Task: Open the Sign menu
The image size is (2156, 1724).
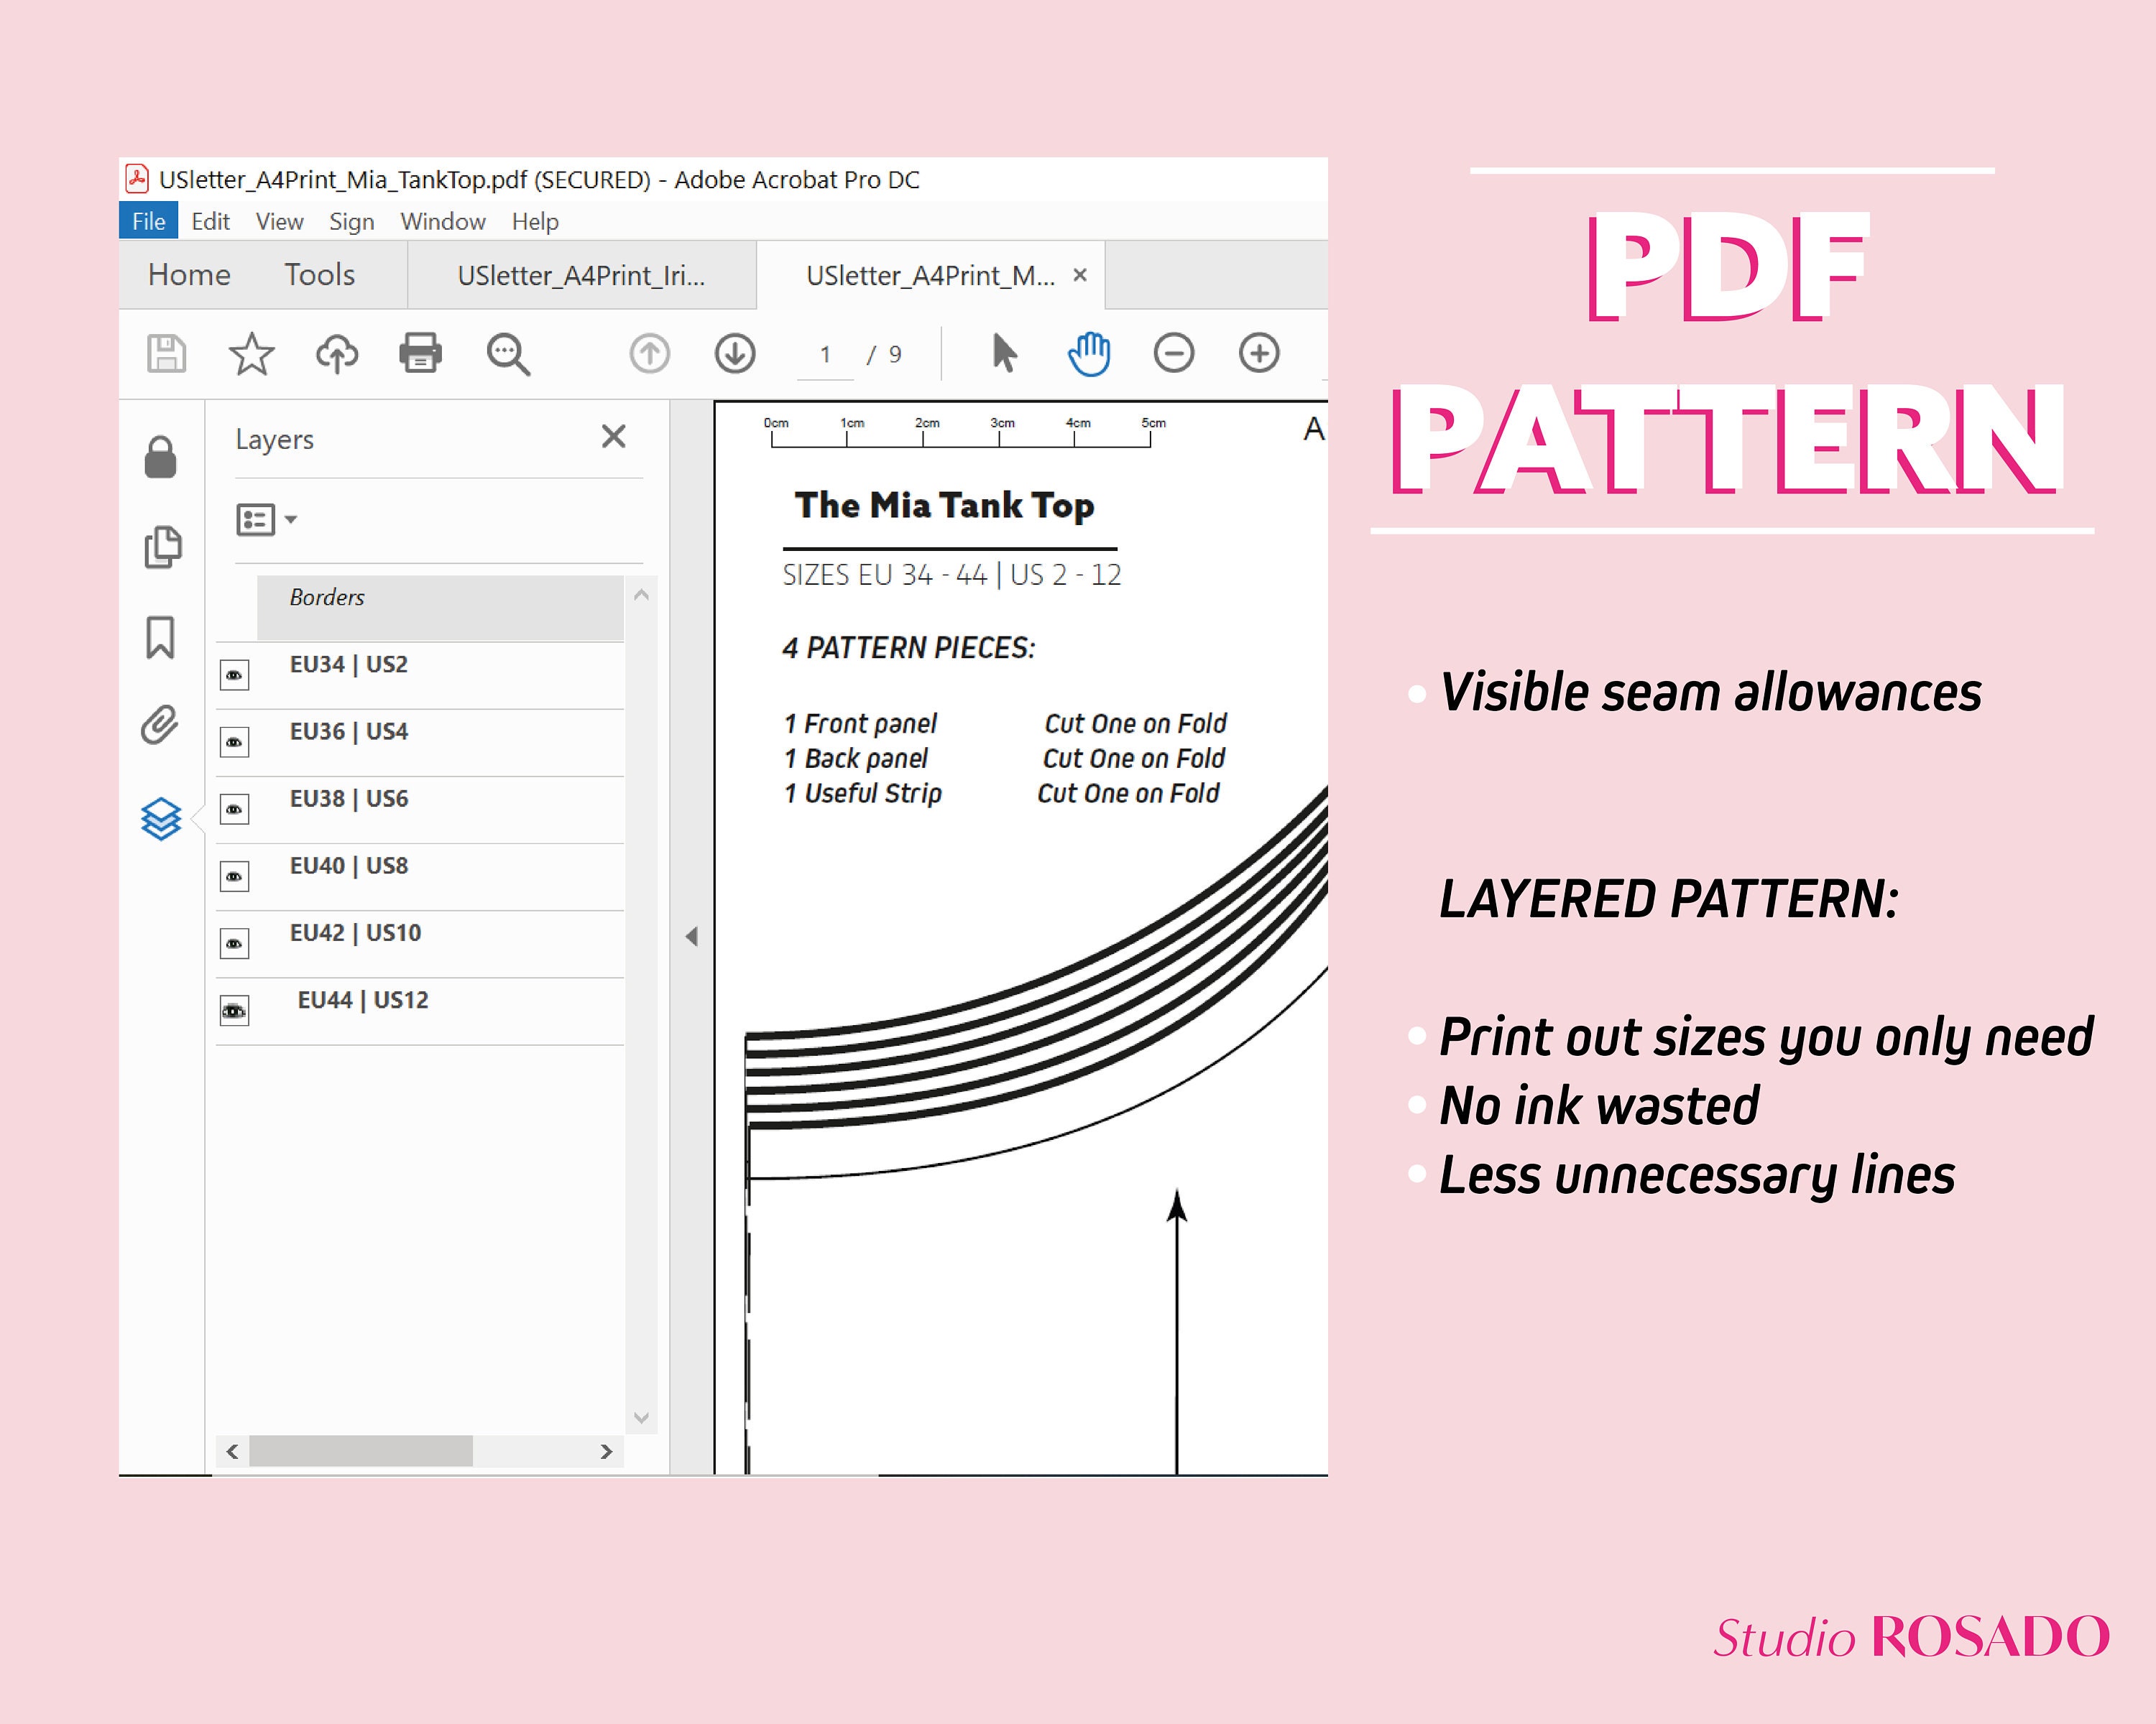Action: (x=352, y=221)
